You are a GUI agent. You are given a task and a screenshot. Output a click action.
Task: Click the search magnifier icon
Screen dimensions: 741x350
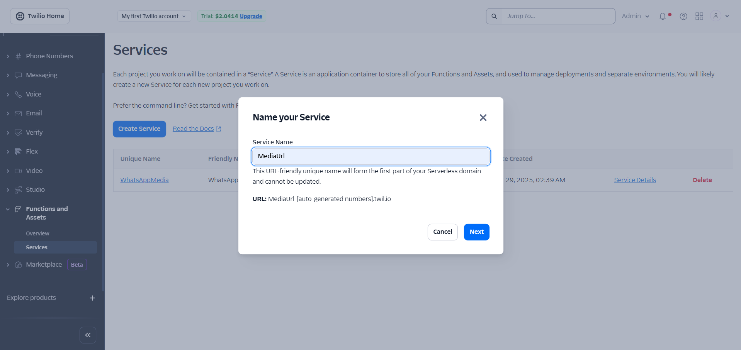(x=494, y=16)
